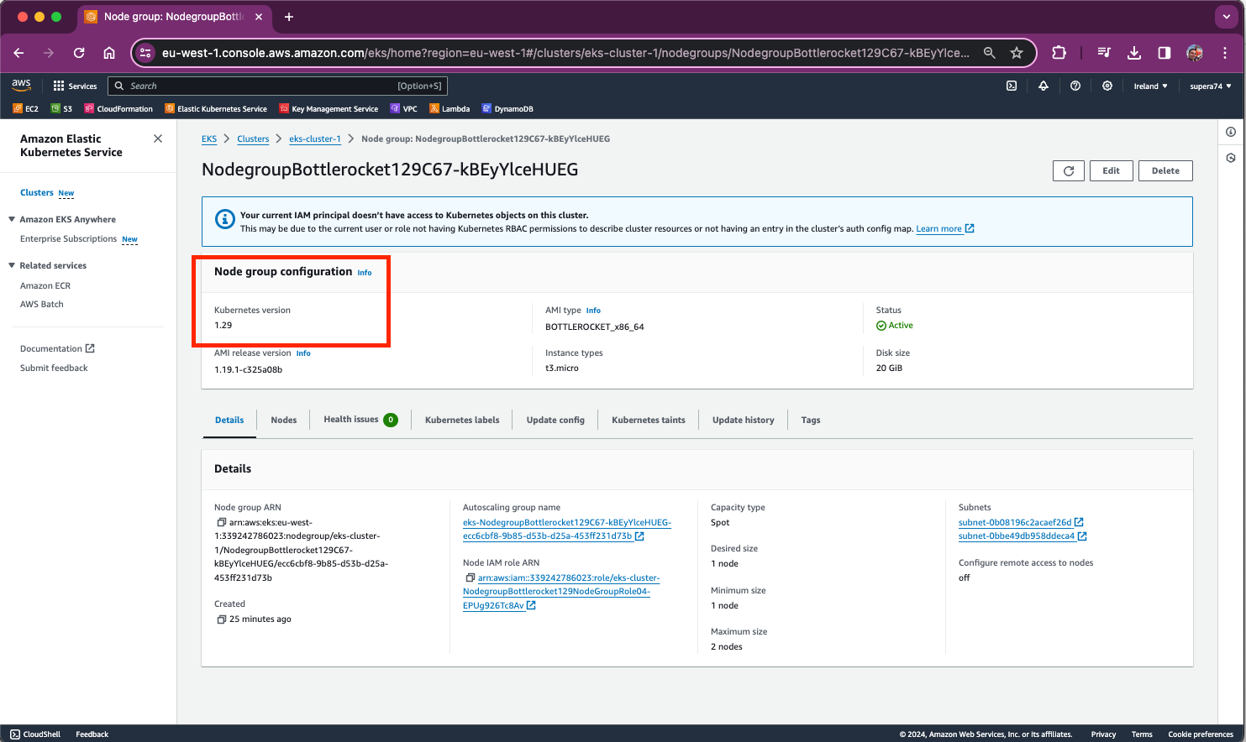Open the info panel icon on the right edge
The image size is (1246, 742).
tap(1231, 132)
